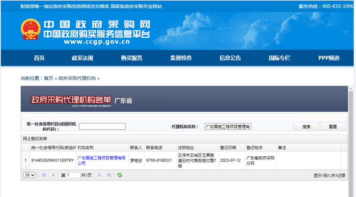Open the page size dropdown showing 30
Image resolution: width=356 pixels, height=197 pixels.
(30, 175)
